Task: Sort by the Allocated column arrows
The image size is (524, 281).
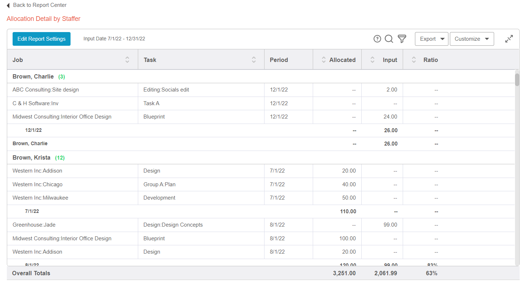Action: (323, 60)
